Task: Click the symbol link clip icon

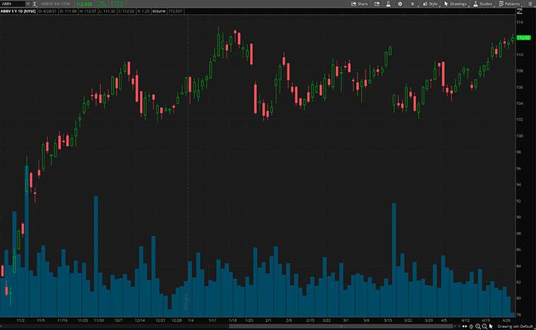Action: 35,4
